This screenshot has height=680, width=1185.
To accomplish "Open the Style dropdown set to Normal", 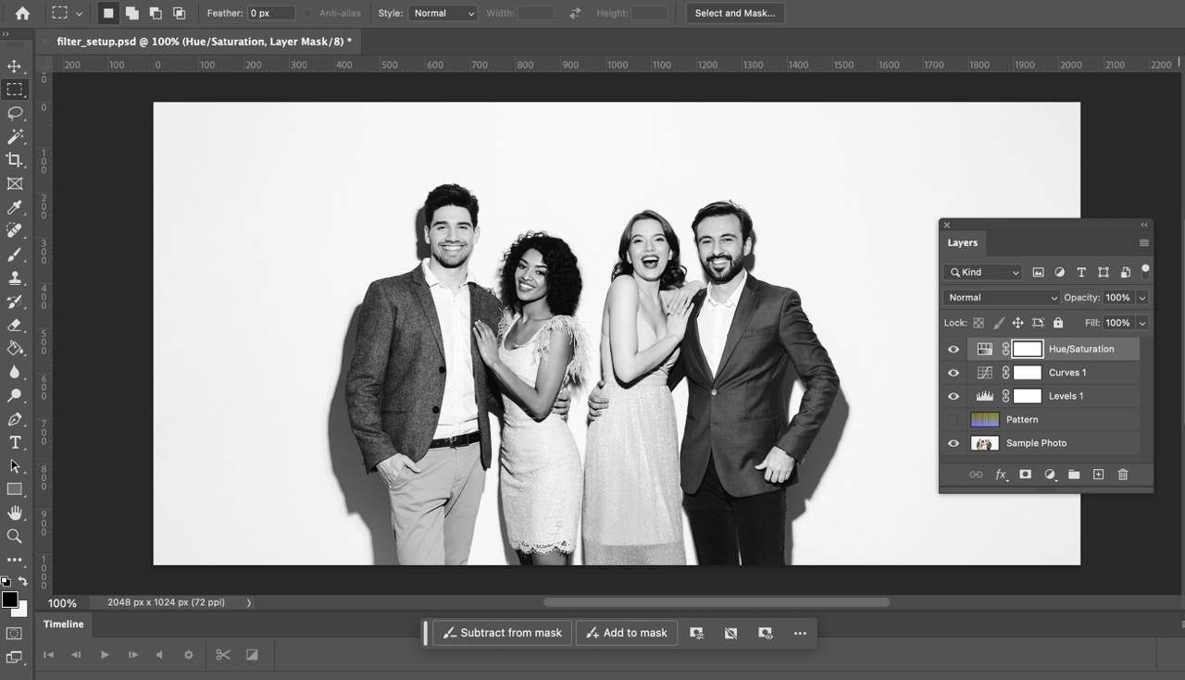I will click(x=443, y=13).
